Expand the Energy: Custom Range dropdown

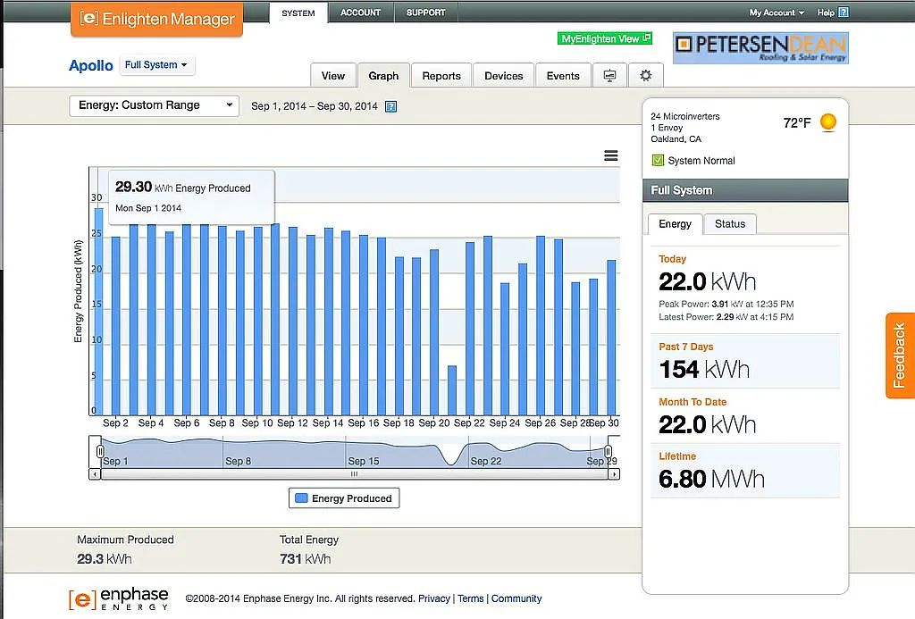coord(155,105)
